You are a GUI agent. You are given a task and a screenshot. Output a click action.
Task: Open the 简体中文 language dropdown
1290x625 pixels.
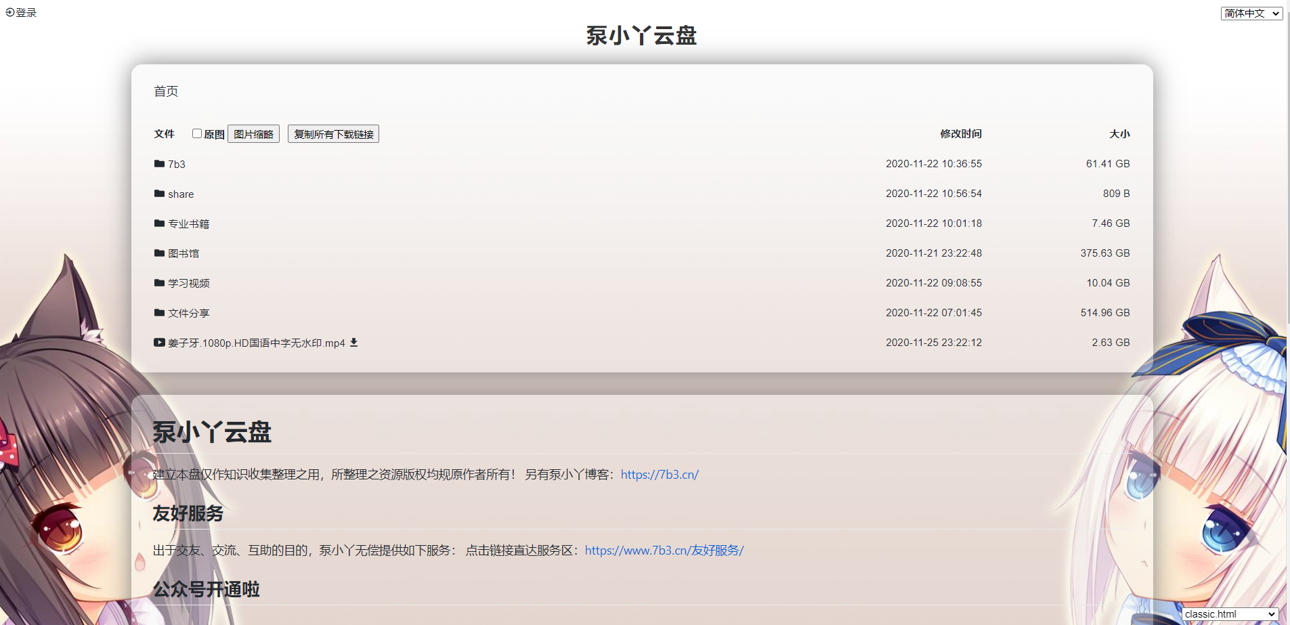pos(1251,14)
